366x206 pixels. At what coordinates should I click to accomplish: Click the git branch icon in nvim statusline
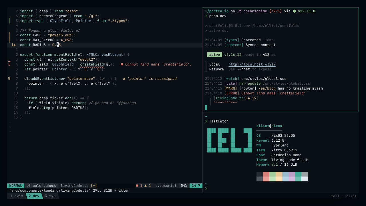tap(28, 186)
